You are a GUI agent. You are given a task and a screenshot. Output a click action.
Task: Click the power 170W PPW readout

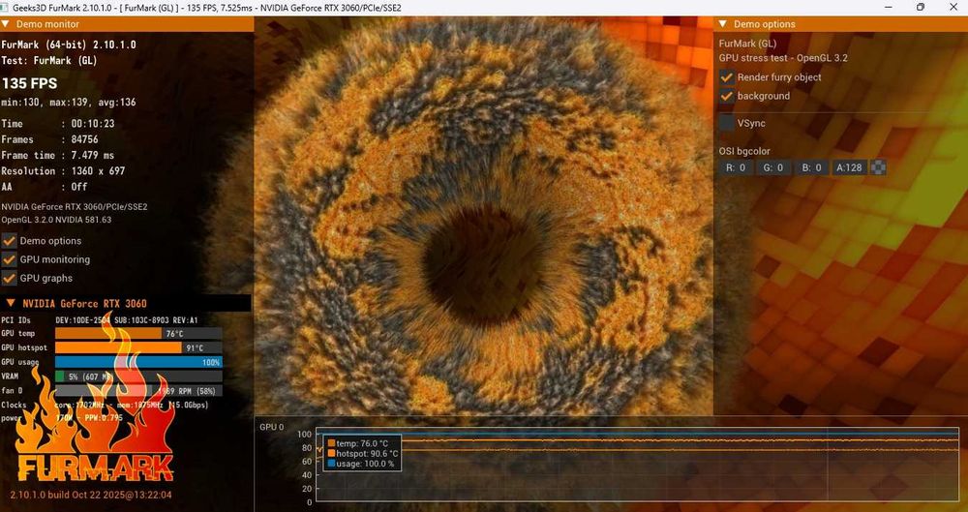coord(89,418)
